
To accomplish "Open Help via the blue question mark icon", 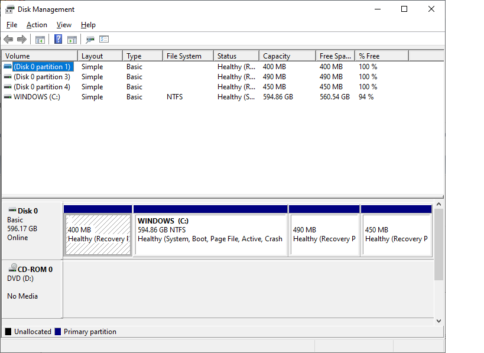I will 58,40.
